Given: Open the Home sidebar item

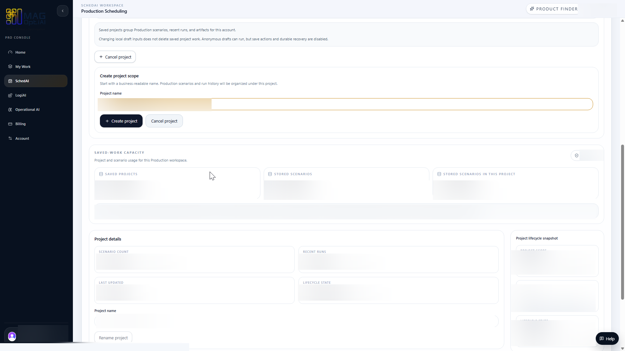Looking at the screenshot, I should point(36,52).
